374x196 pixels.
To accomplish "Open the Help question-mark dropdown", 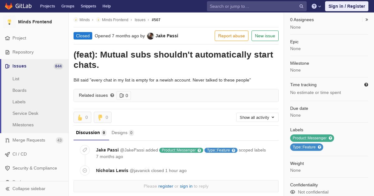I will (316, 6).
